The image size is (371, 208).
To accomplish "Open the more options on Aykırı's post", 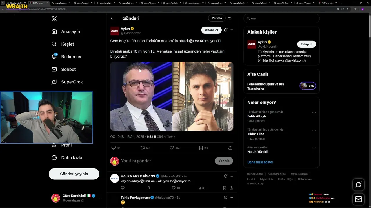I will point(231,30).
